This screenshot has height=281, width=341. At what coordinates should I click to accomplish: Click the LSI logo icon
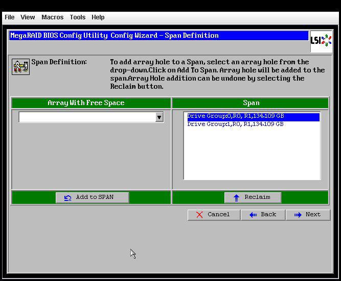tap(321, 41)
